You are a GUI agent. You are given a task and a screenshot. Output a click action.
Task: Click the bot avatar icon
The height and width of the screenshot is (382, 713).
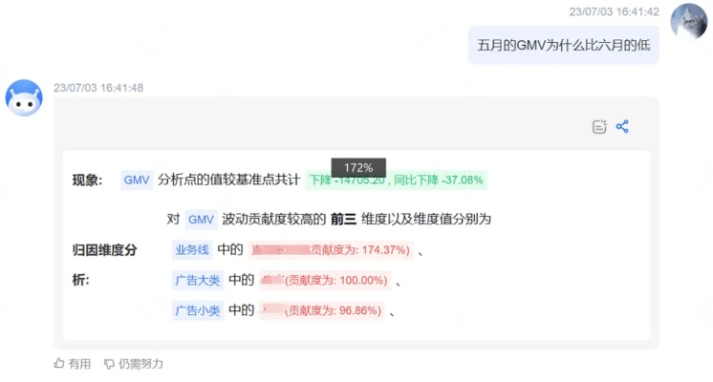click(24, 98)
